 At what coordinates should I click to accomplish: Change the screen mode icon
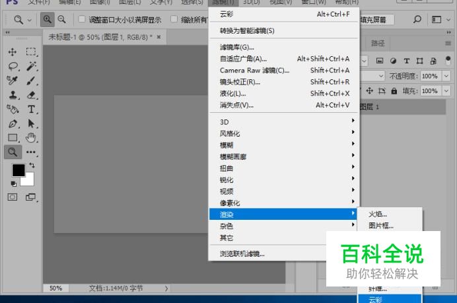click(x=30, y=197)
